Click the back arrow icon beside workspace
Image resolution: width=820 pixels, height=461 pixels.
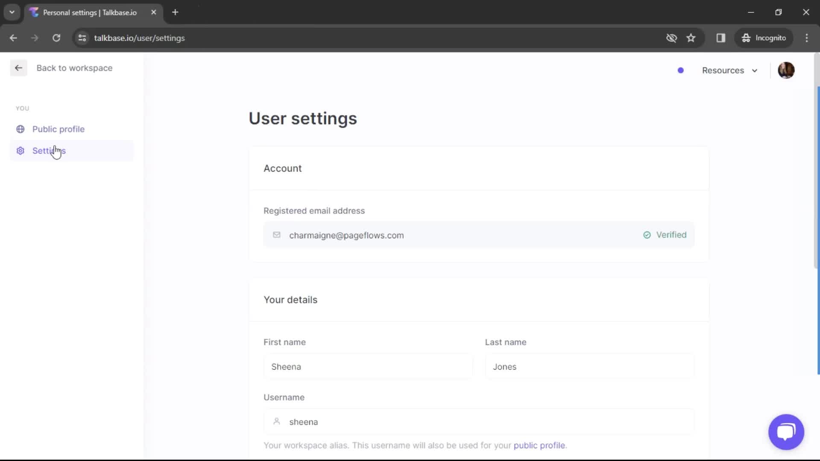tap(18, 68)
